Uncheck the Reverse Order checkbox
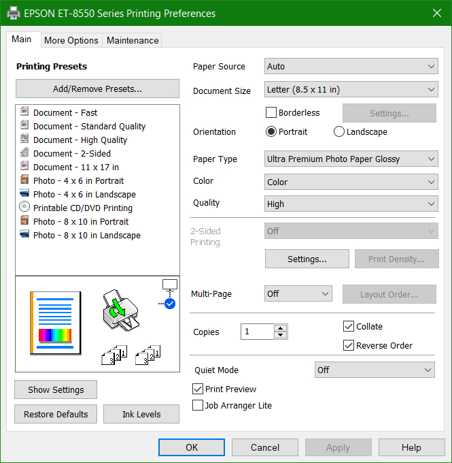 (349, 345)
